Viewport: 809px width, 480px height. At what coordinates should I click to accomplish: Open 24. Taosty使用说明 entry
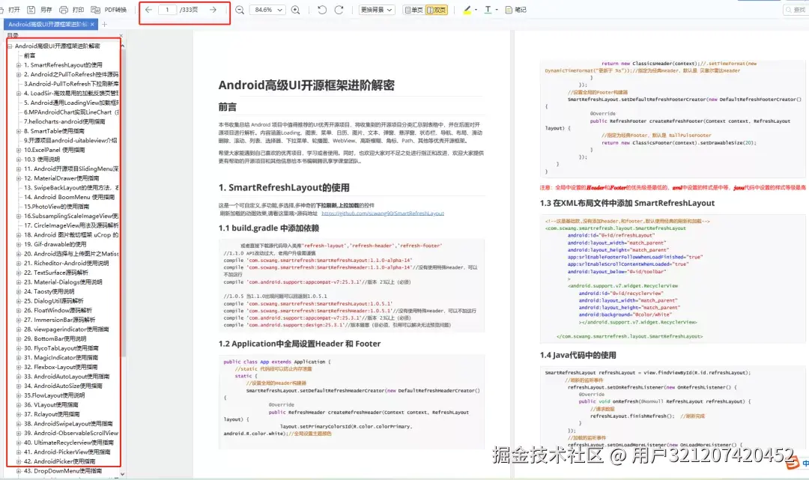49,291
